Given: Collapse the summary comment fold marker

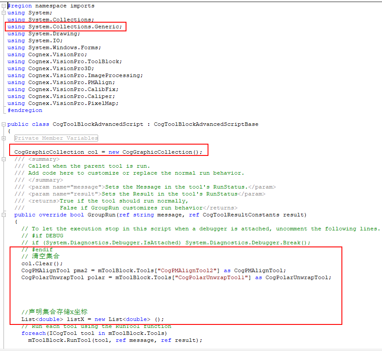Looking at the screenshot, I should point(3,159).
